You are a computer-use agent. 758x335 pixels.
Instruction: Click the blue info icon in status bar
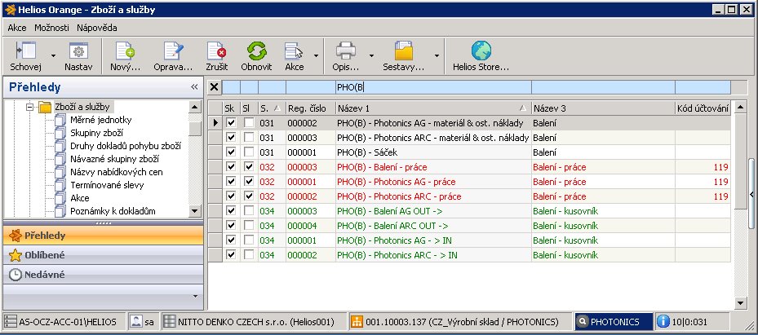663,321
